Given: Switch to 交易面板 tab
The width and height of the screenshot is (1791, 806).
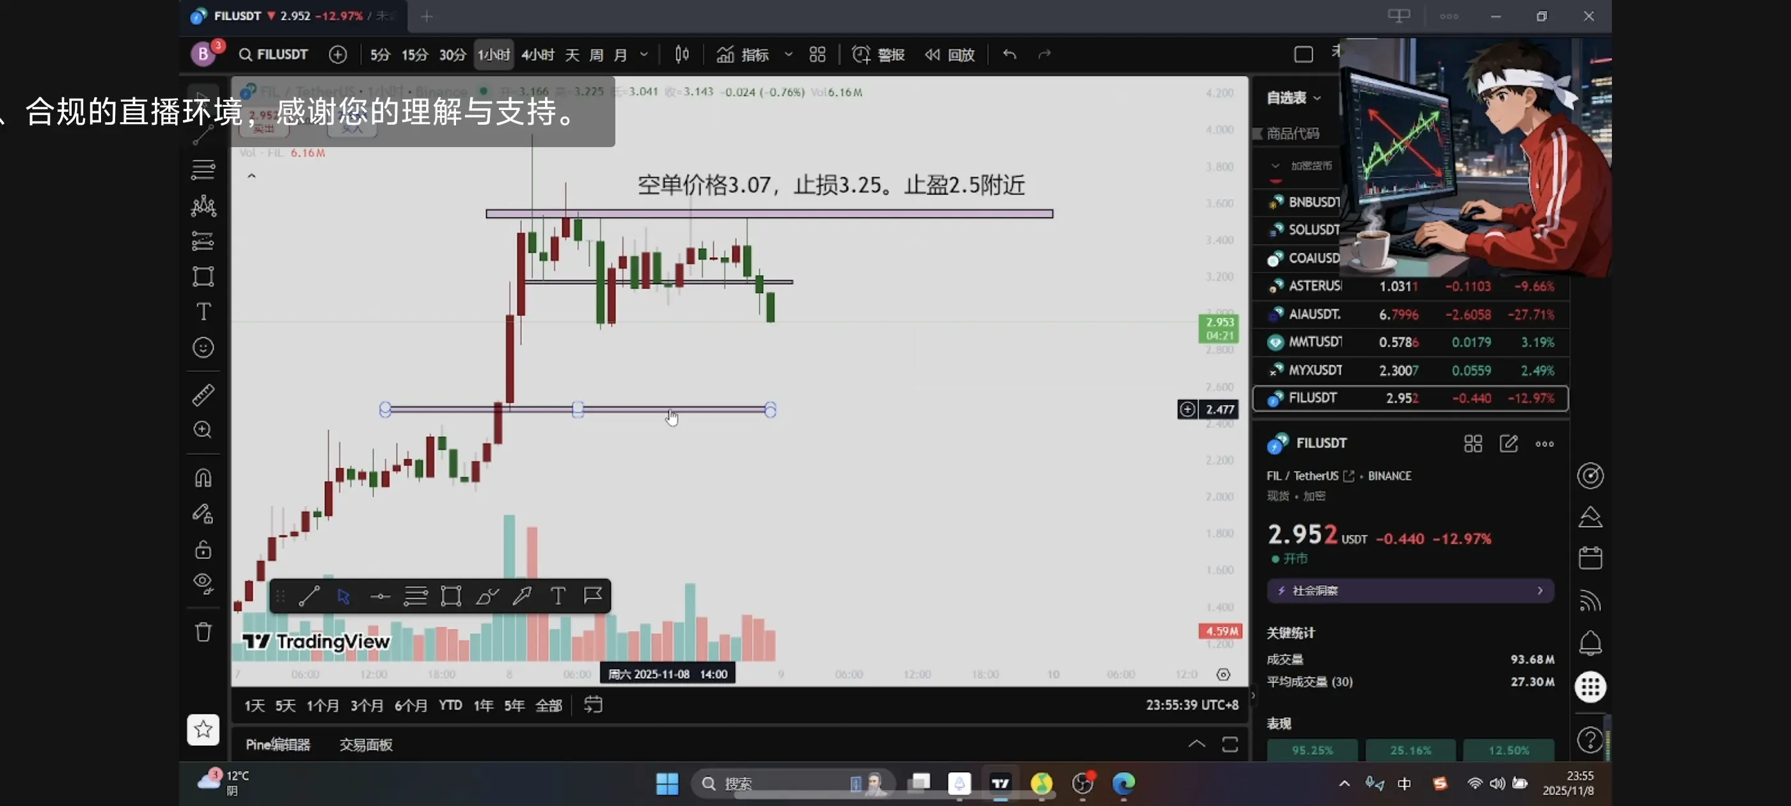Looking at the screenshot, I should 366,744.
